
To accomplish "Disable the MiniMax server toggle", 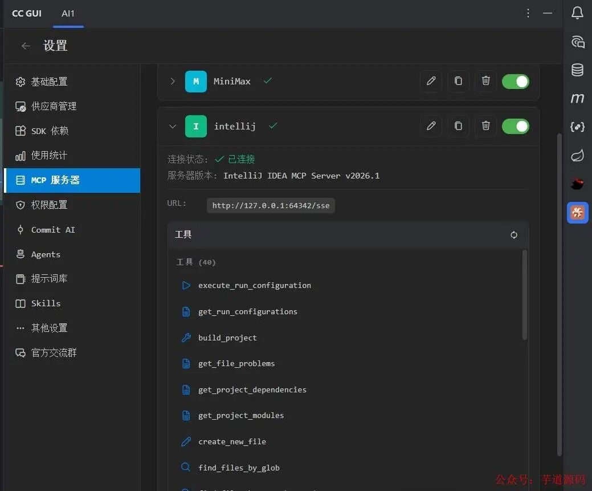I will [x=515, y=82].
